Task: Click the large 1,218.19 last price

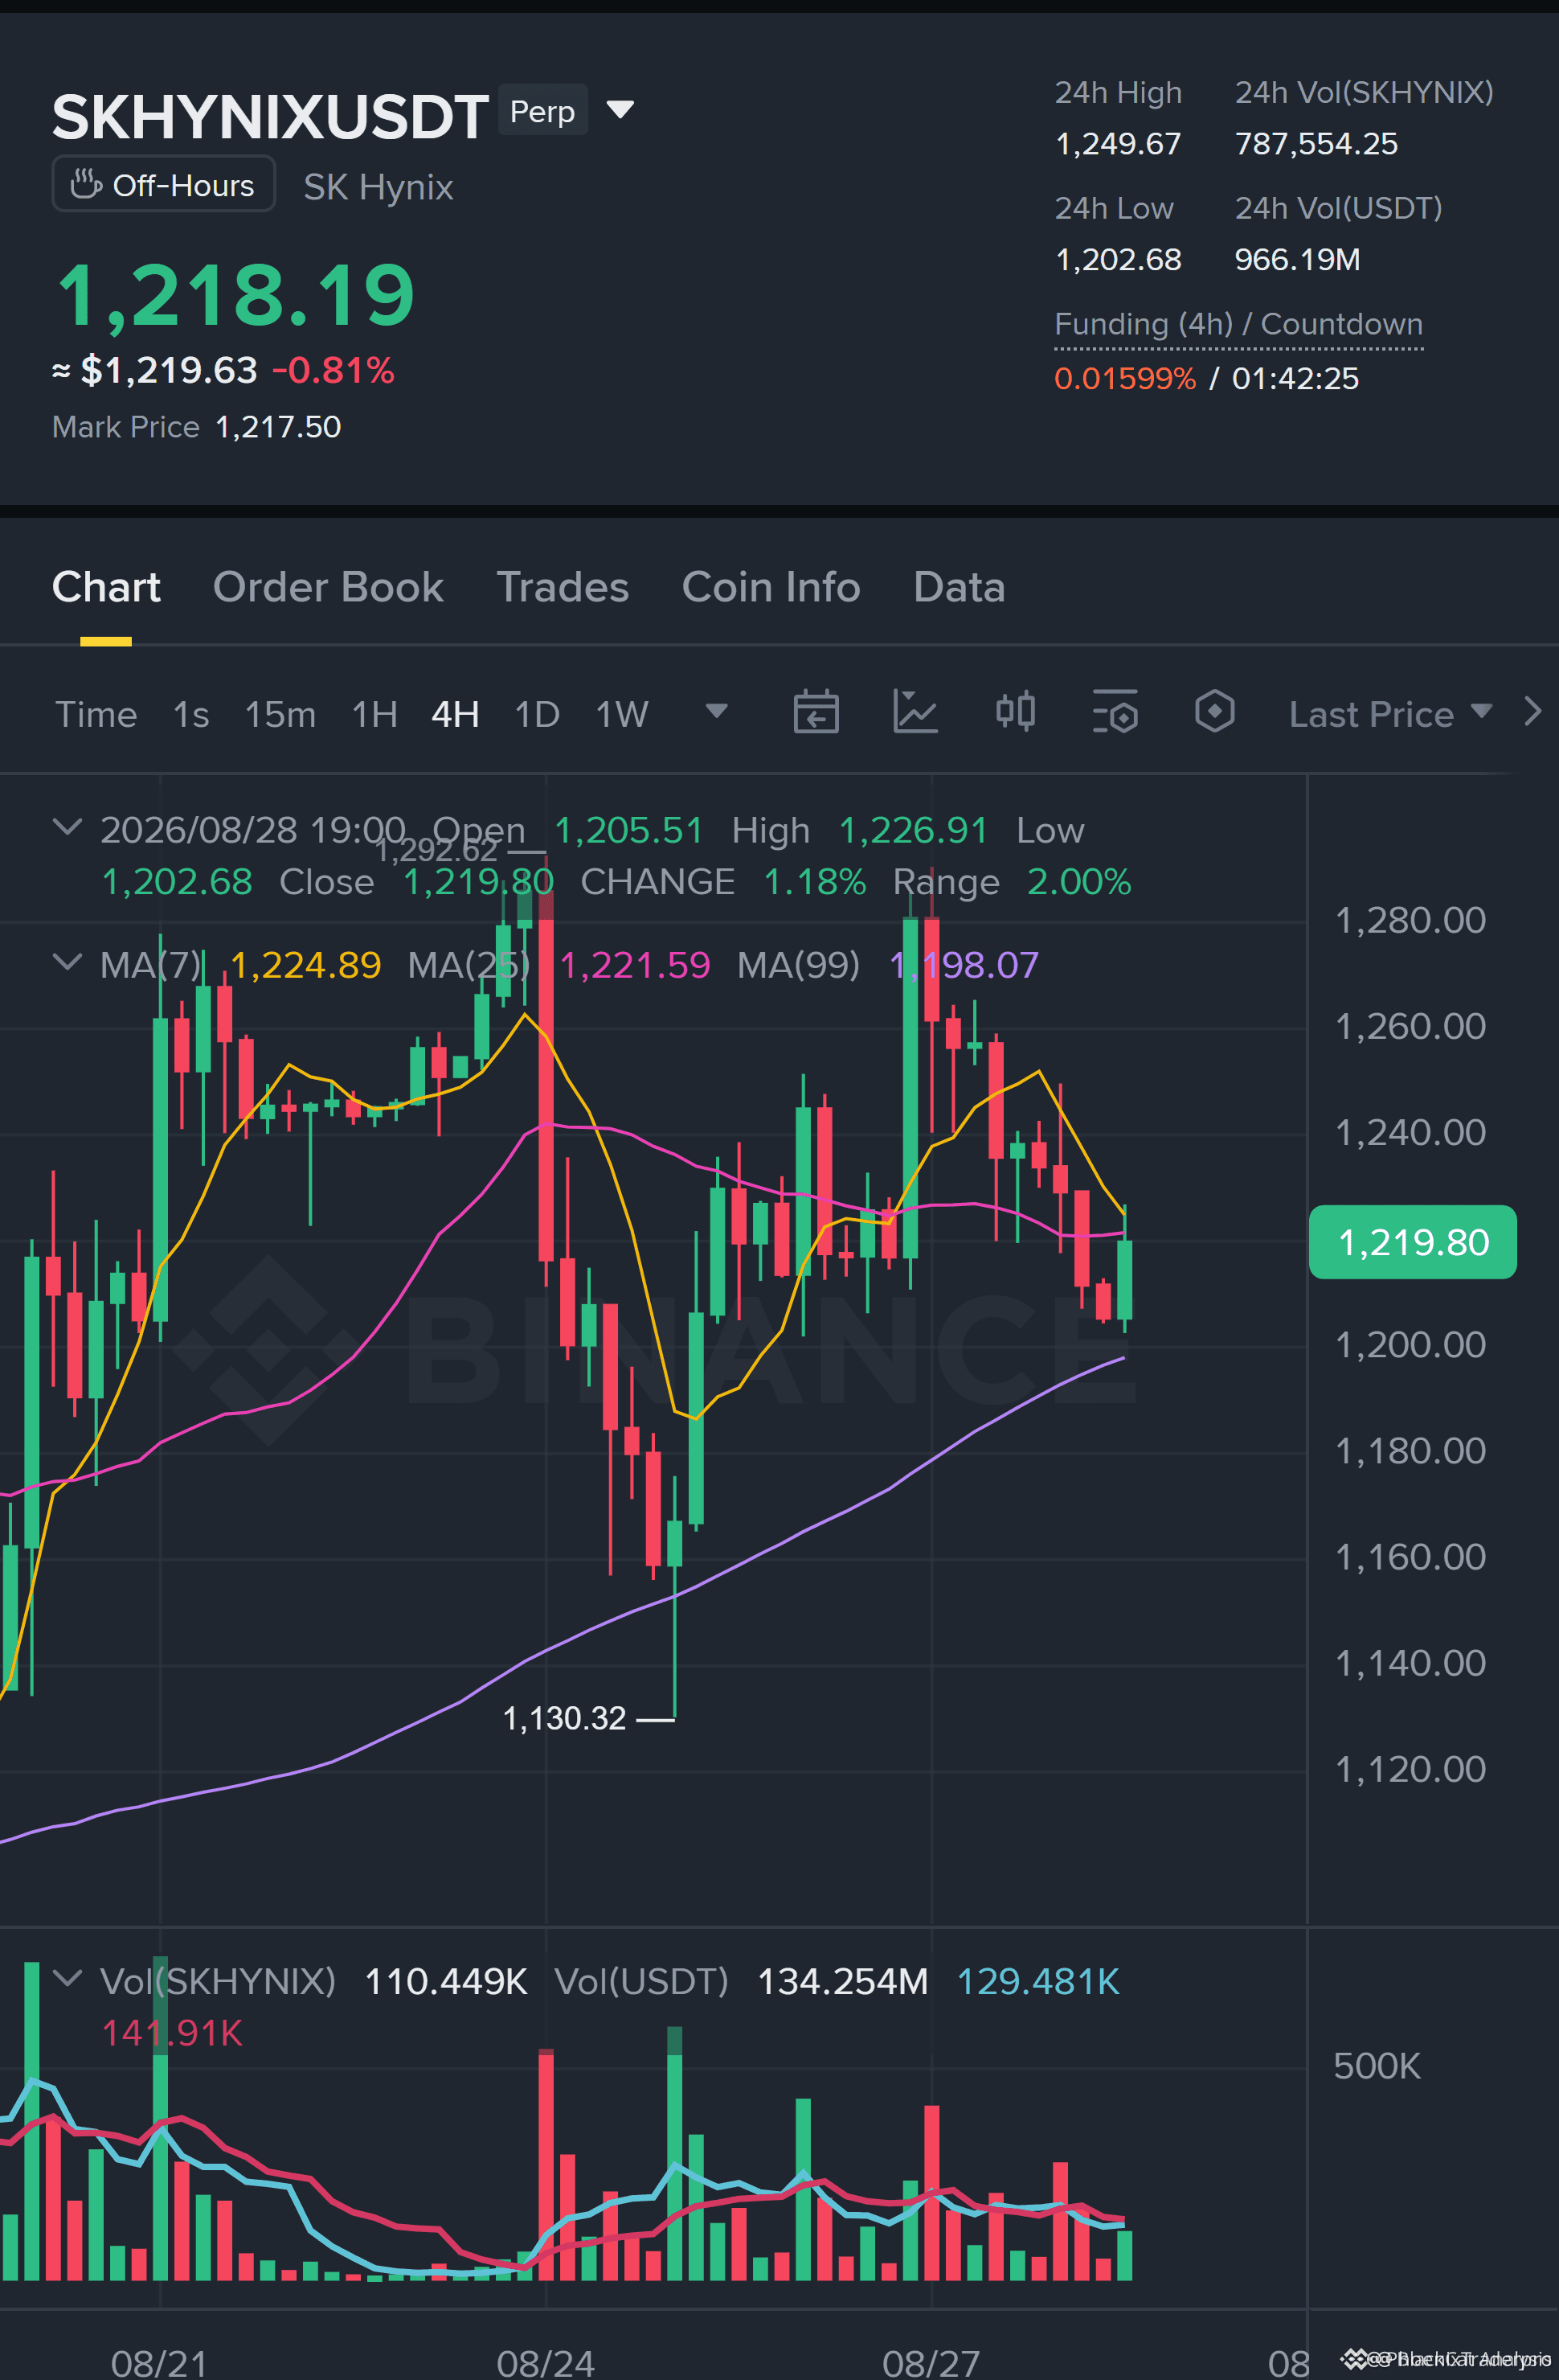Action: (x=235, y=295)
